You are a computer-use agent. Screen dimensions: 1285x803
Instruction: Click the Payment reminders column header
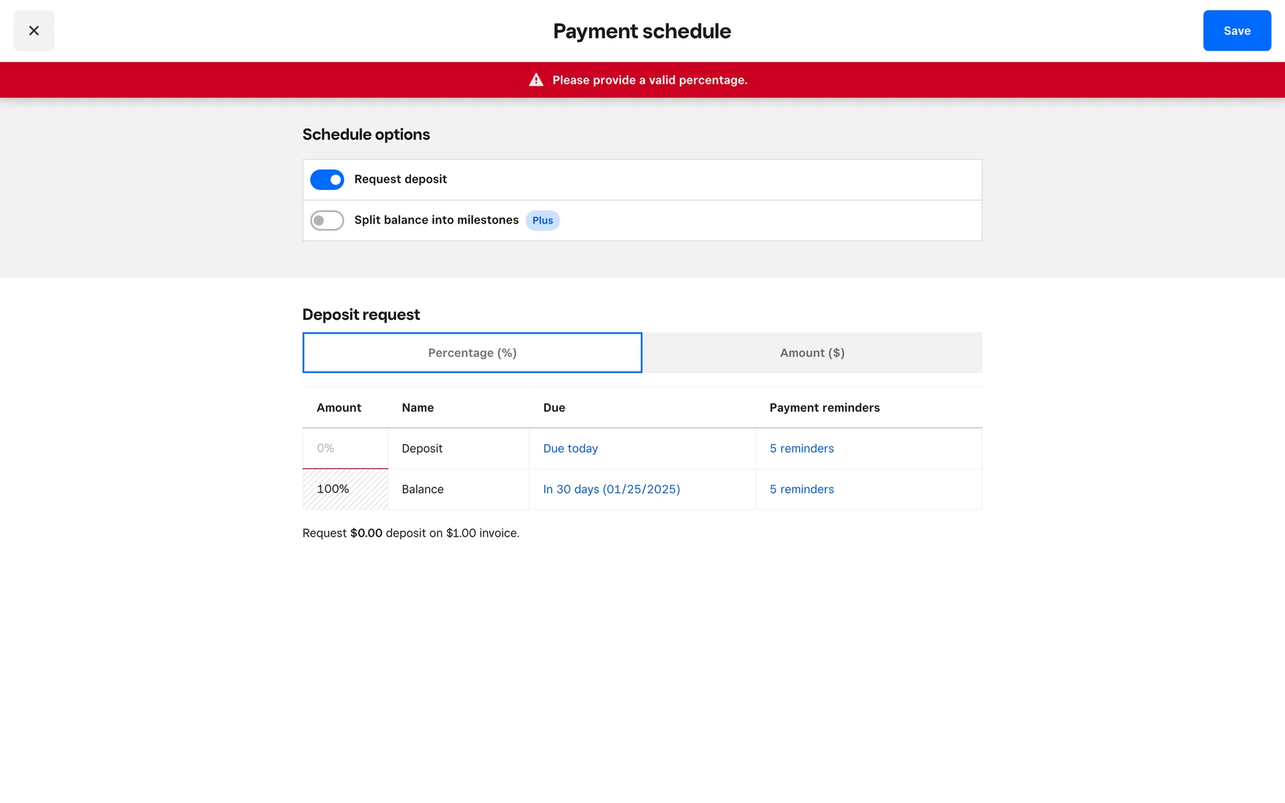[824, 408]
